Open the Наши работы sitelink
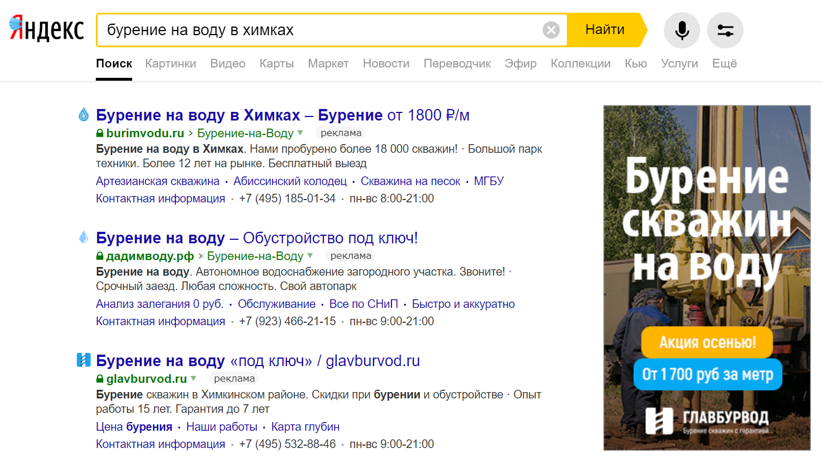The image size is (822, 463). coord(222,427)
